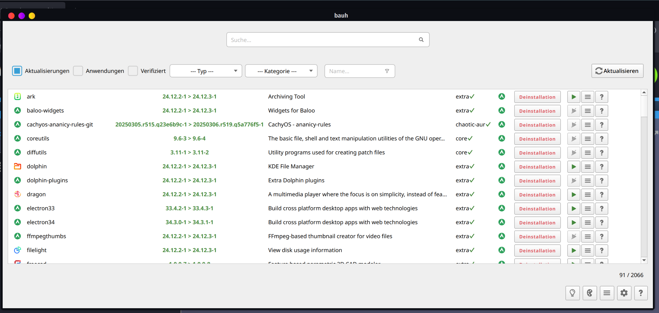Click the Aktualisieren refresh button
The image size is (659, 313).
point(617,71)
